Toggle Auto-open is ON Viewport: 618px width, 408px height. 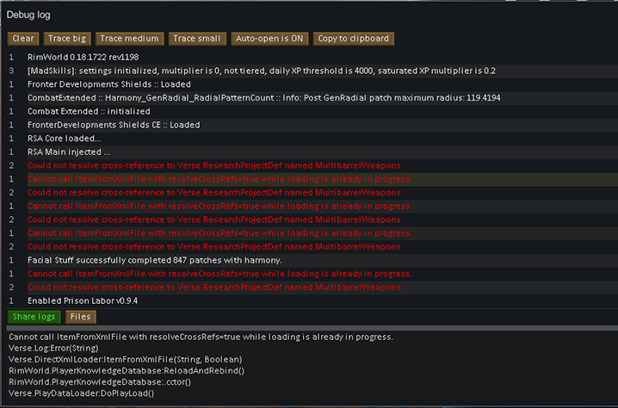coord(269,39)
